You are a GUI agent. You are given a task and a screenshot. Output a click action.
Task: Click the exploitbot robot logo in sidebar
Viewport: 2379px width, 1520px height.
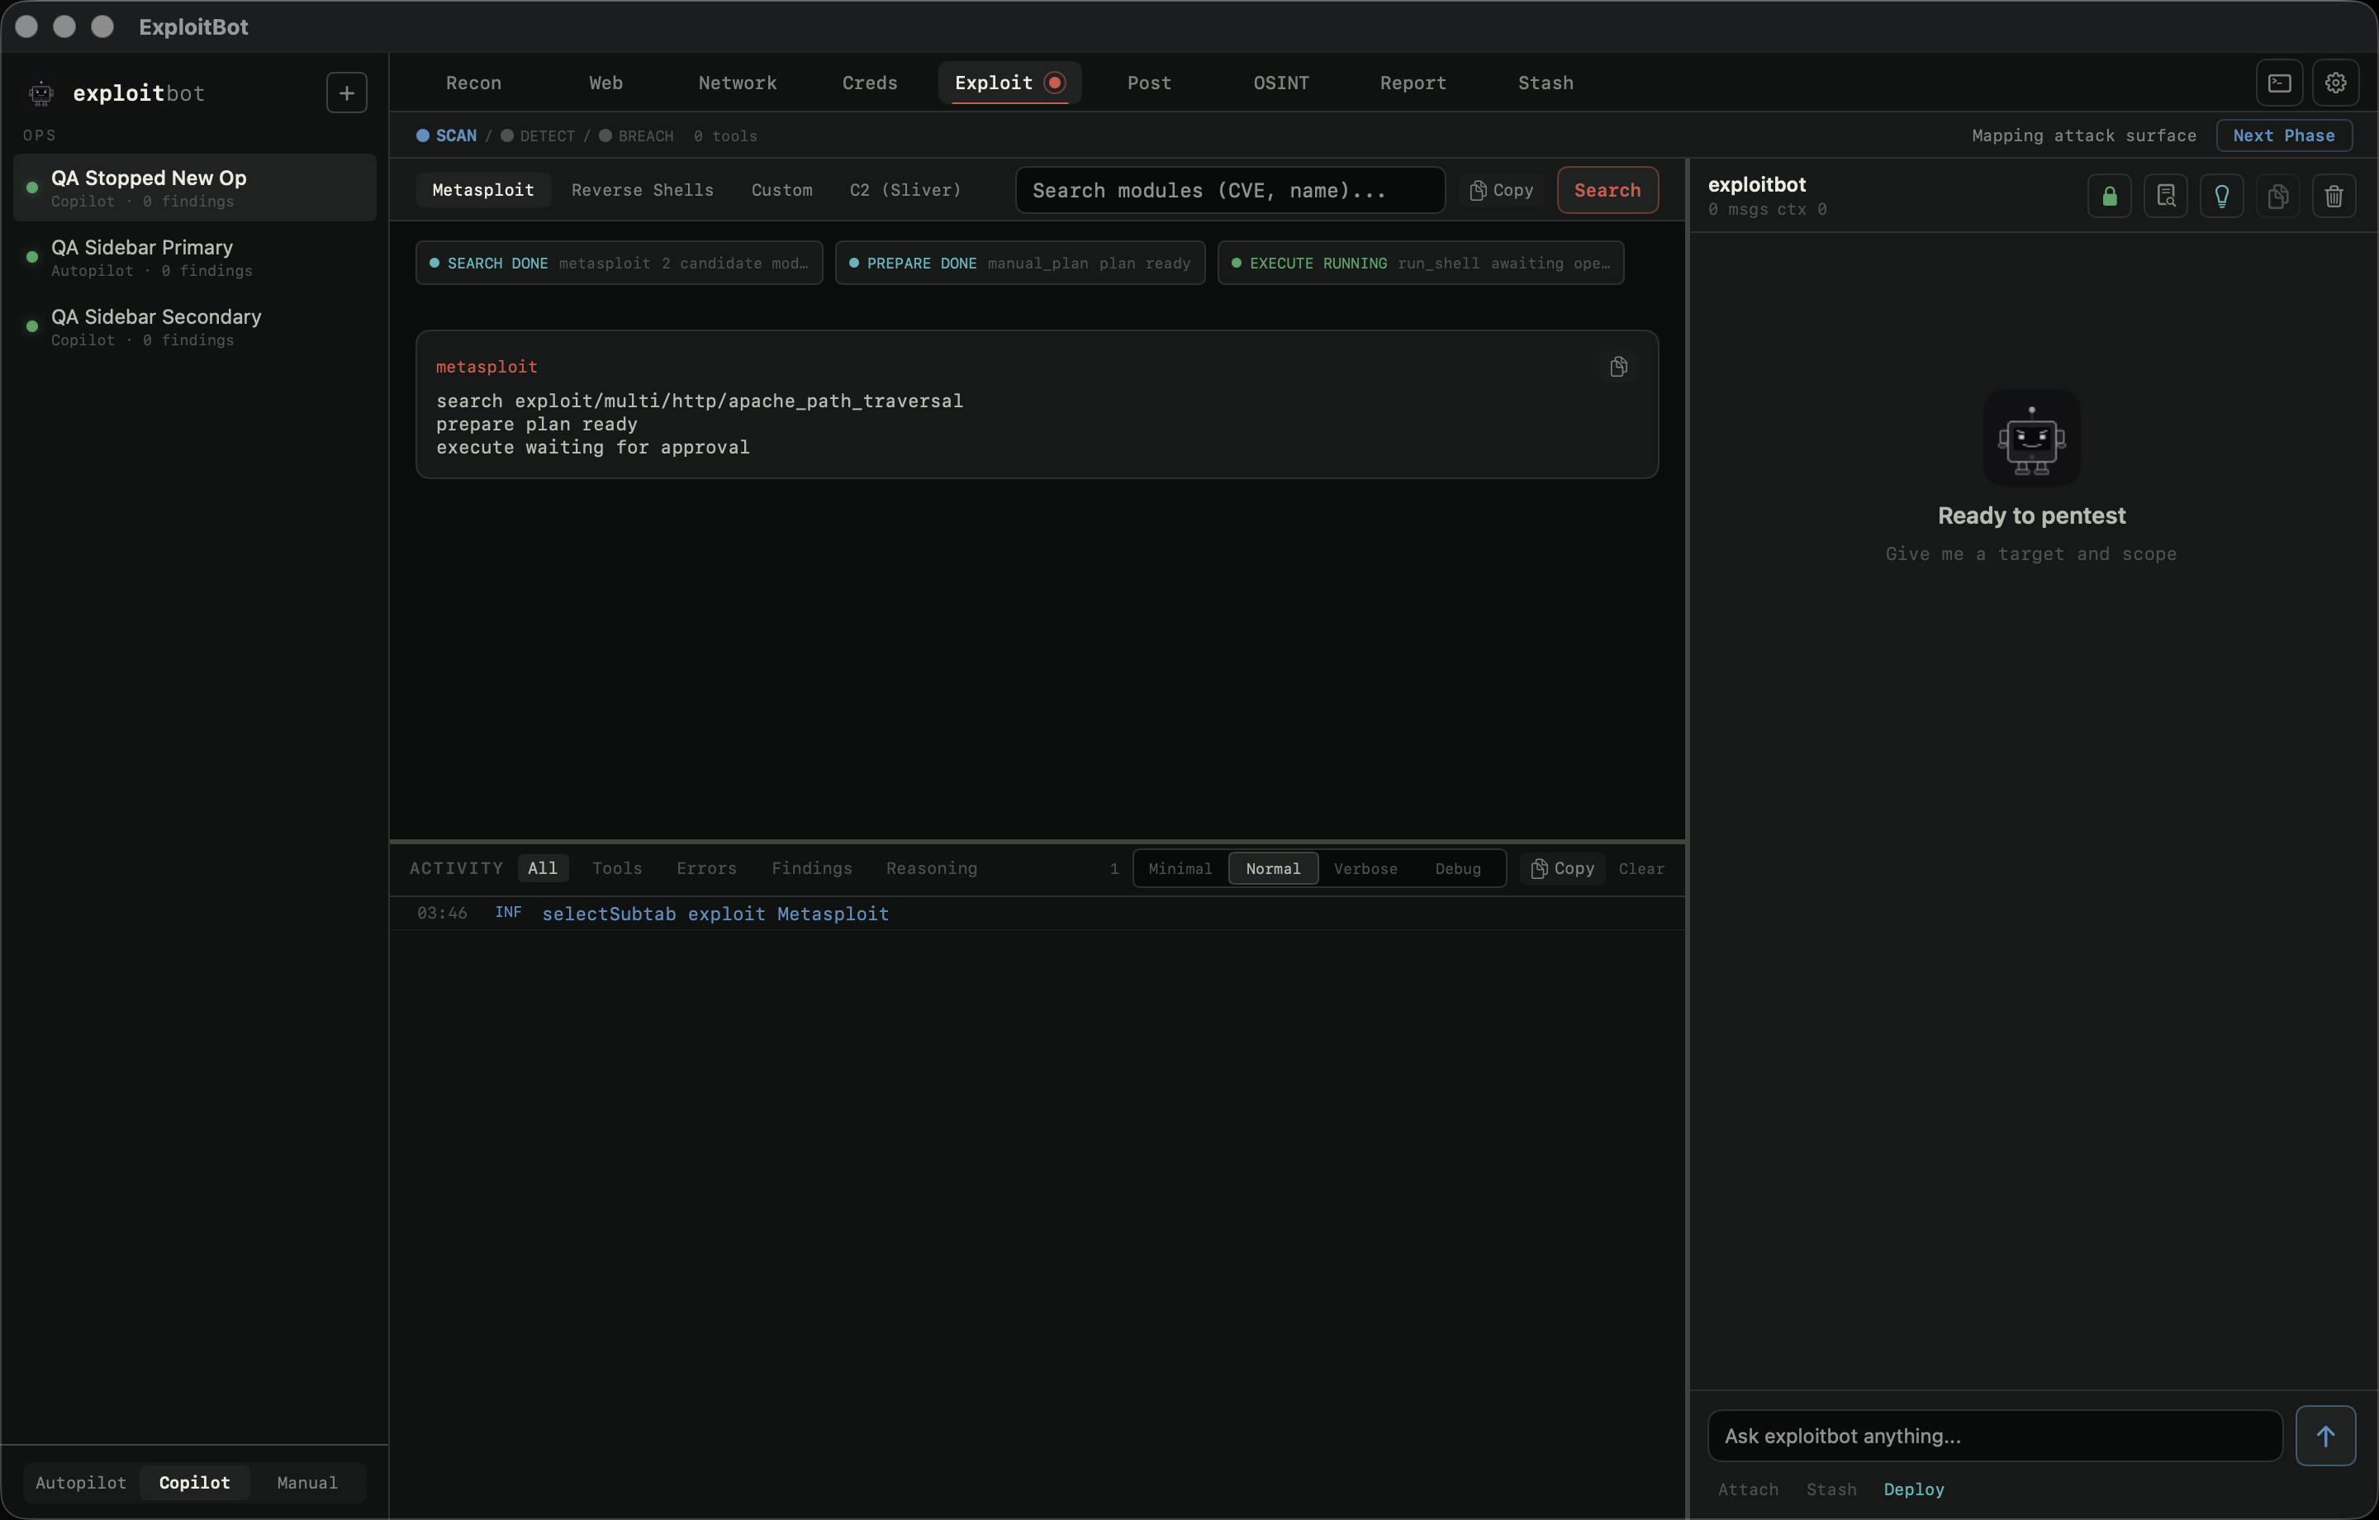(x=41, y=94)
